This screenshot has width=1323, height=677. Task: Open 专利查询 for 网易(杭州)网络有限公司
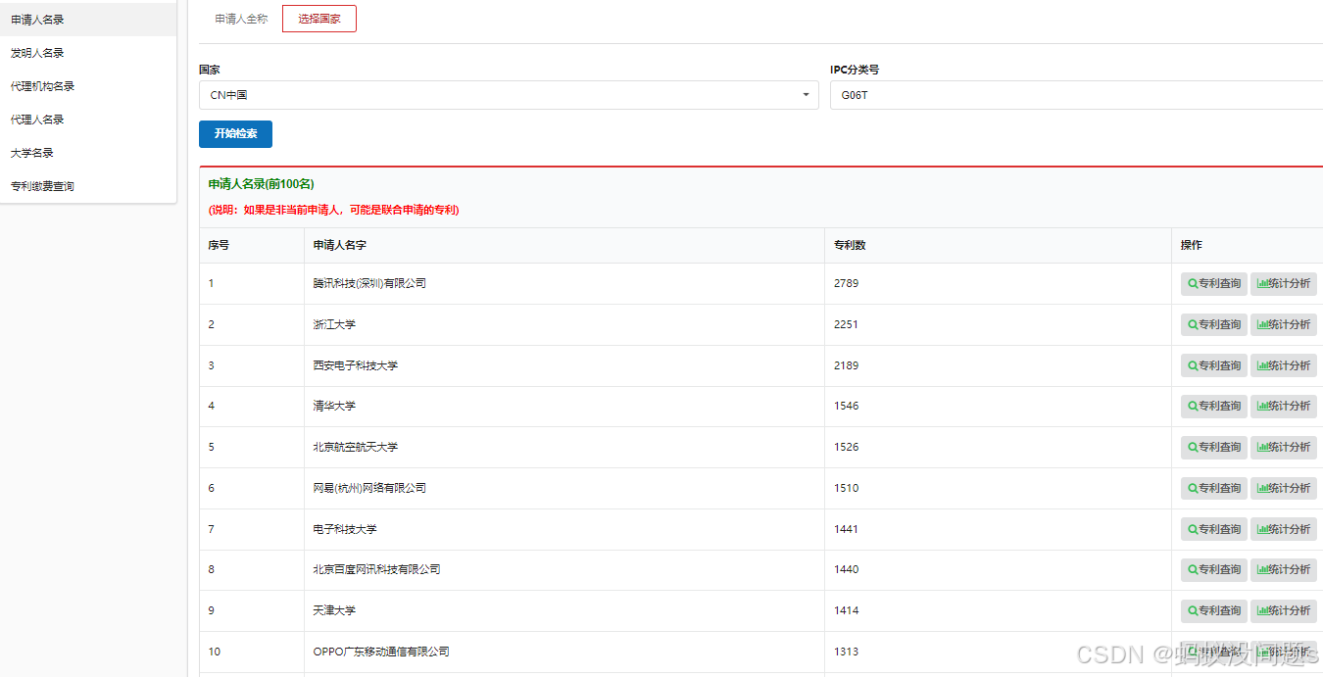point(1213,488)
